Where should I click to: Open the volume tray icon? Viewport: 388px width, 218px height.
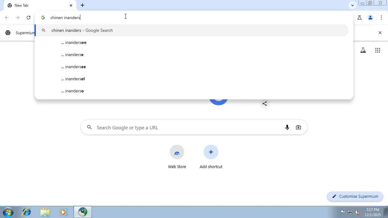tap(358, 212)
